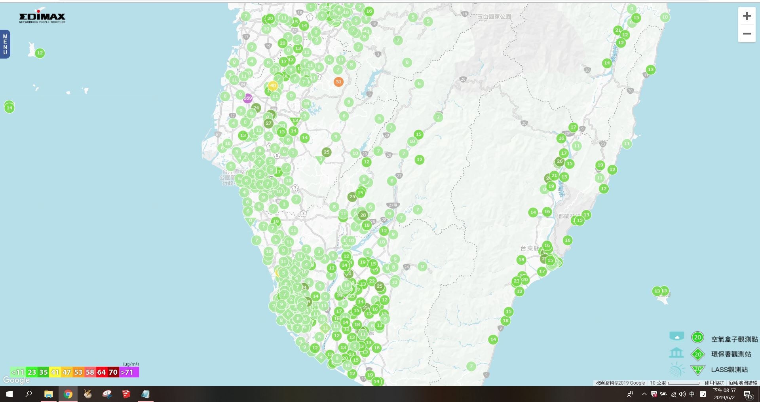Open the notification action center
This screenshot has width=760, height=402.
coord(748,394)
